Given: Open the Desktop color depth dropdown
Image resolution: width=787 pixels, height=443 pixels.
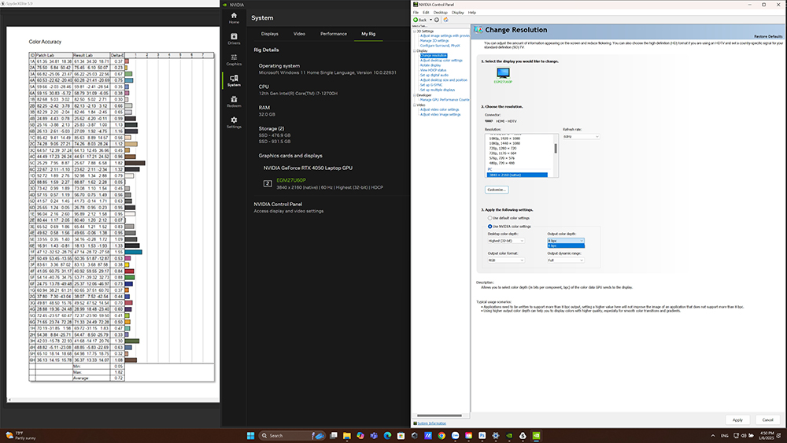Looking at the screenshot, I should (x=506, y=241).
